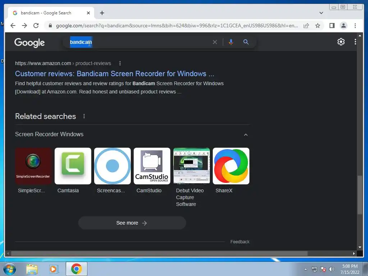Open the tab search chevron
Viewport: 368px width, 276px height.
321,13
